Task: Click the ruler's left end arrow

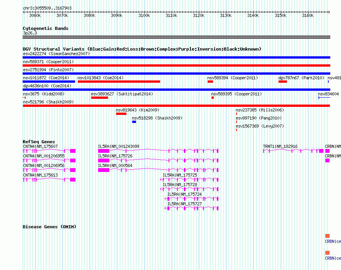Action: pyautogui.click(x=24, y=12)
